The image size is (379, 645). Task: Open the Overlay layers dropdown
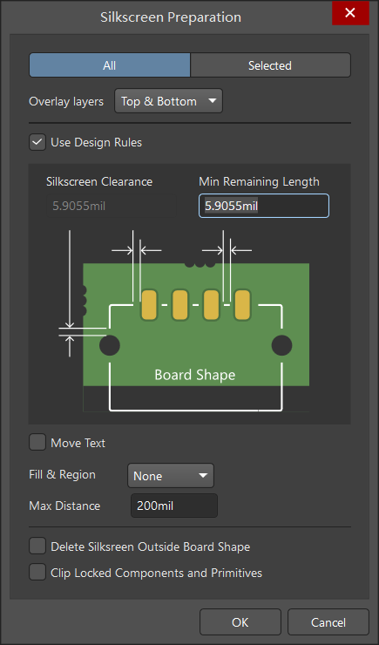pyautogui.click(x=168, y=101)
